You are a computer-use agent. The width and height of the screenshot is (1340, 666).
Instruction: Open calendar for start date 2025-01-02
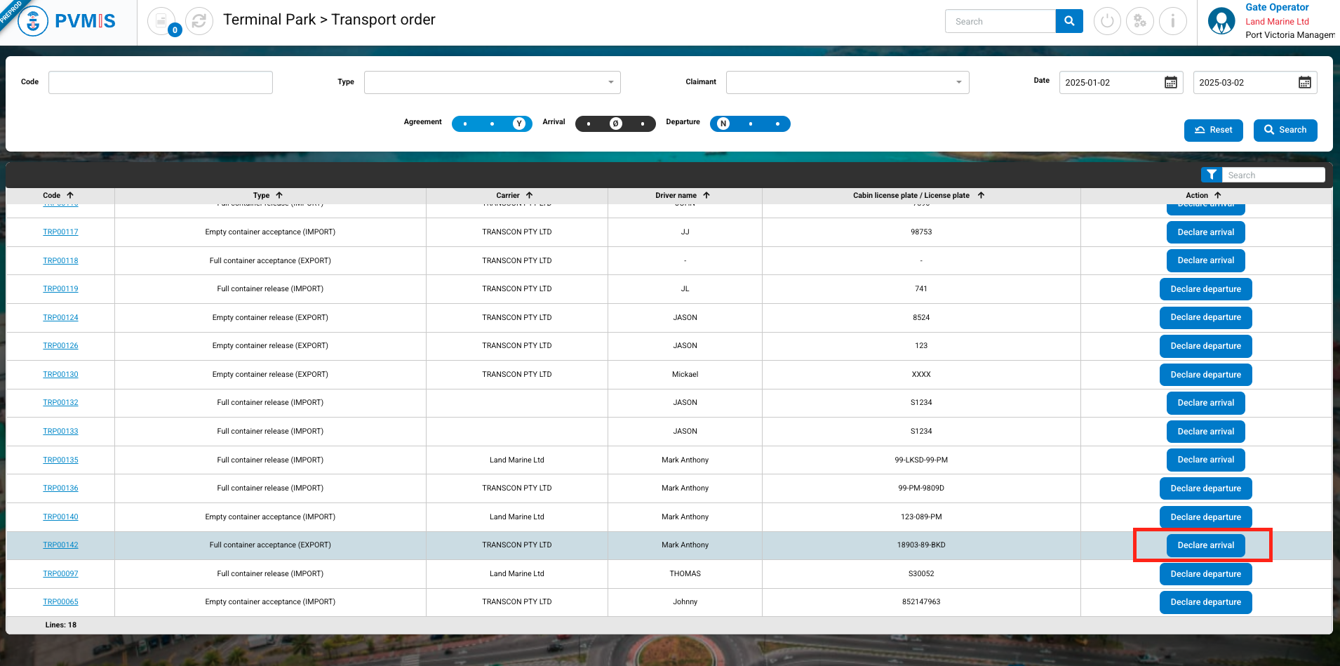[x=1170, y=83]
